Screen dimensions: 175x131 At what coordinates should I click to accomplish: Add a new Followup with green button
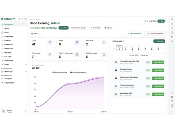coord(159,41)
